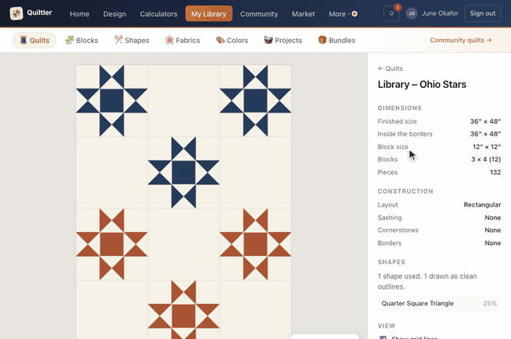Click the Blocks value 3 × 4 (12)
This screenshot has width=511, height=339.
click(x=486, y=160)
